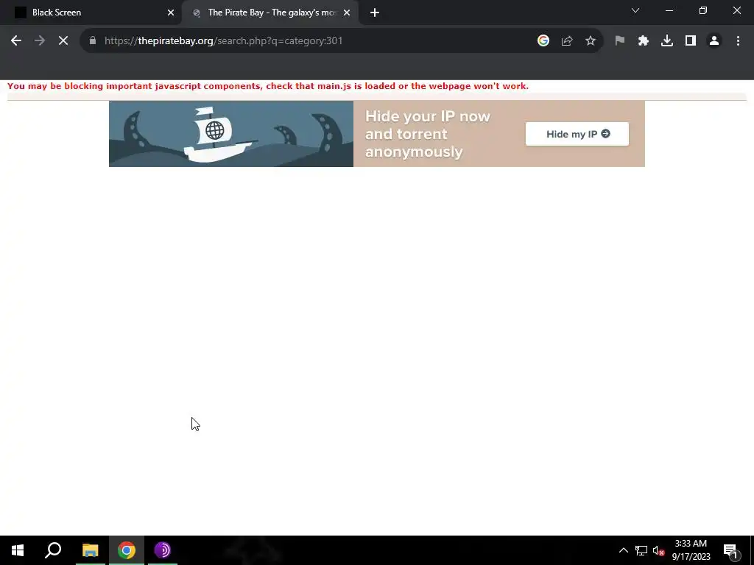Click Chrome icon in the taskbar
The width and height of the screenshot is (754, 565).
click(127, 550)
